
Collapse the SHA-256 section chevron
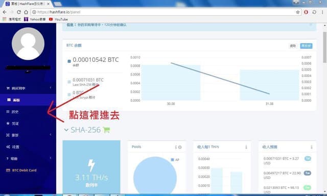coord(66,130)
